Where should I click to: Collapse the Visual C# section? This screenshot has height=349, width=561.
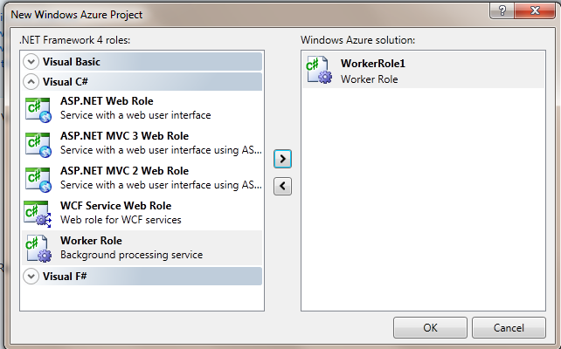pos(31,82)
